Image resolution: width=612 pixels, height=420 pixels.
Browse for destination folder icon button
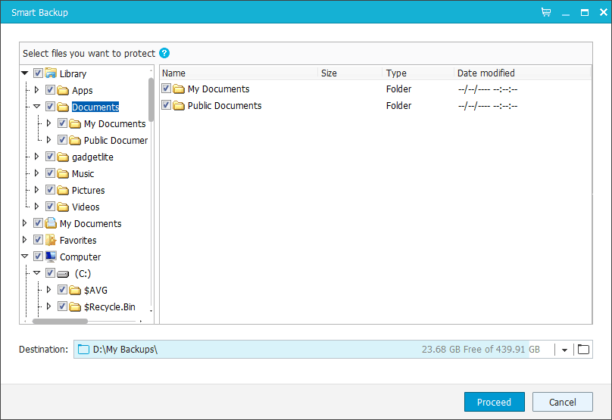click(x=583, y=350)
